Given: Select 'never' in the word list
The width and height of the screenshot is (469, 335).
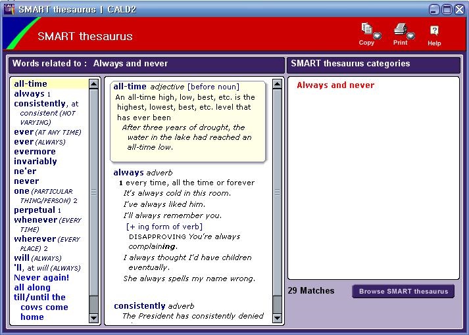Looking at the screenshot, I should click(26, 181).
